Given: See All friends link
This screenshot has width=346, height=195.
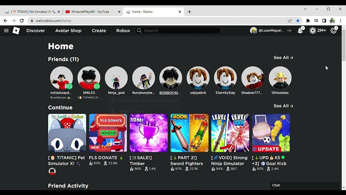Looking at the screenshot, I should click(283, 57).
